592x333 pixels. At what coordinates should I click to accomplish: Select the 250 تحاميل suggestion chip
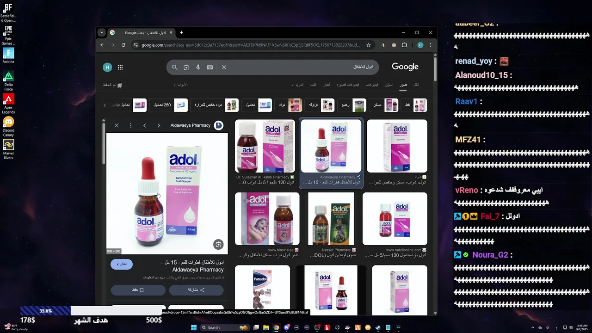169,105
